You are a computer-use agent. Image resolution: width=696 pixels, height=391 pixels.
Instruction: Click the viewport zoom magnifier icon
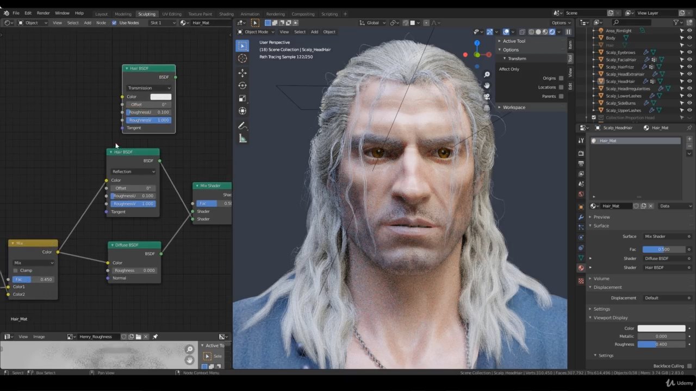[487, 74]
